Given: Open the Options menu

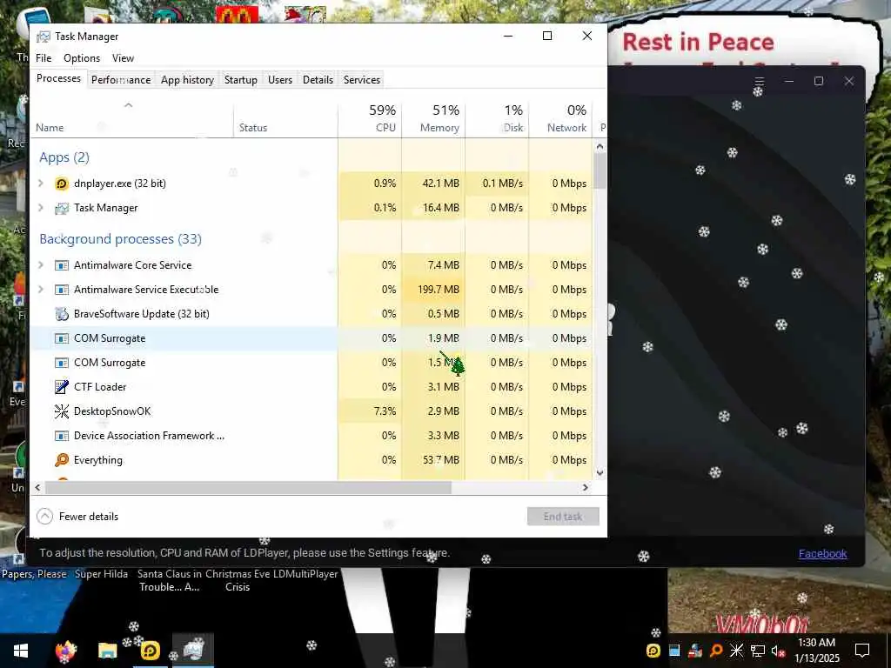Looking at the screenshot, I should click(82, 58).
